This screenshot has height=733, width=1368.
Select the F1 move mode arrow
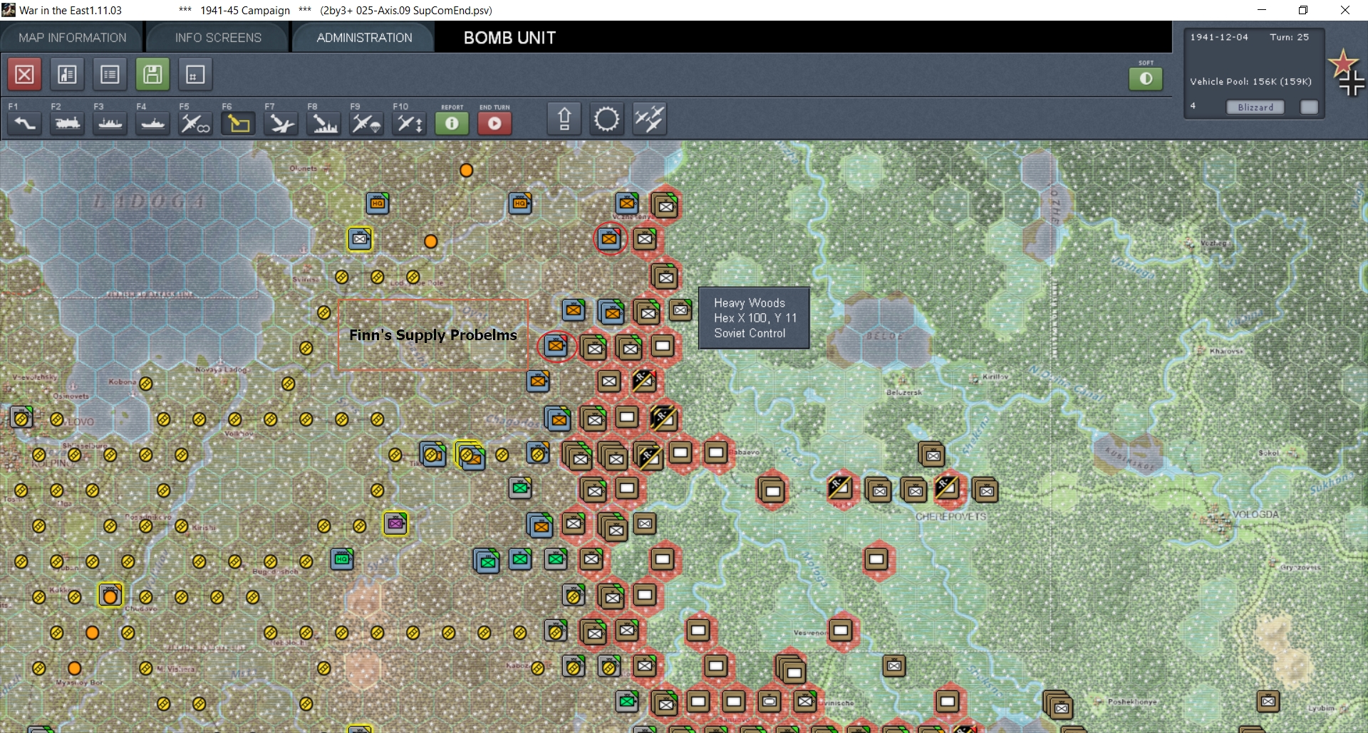point(25,123)
